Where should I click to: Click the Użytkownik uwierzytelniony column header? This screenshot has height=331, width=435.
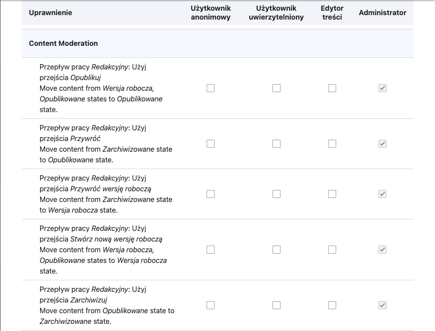[276, 13]
